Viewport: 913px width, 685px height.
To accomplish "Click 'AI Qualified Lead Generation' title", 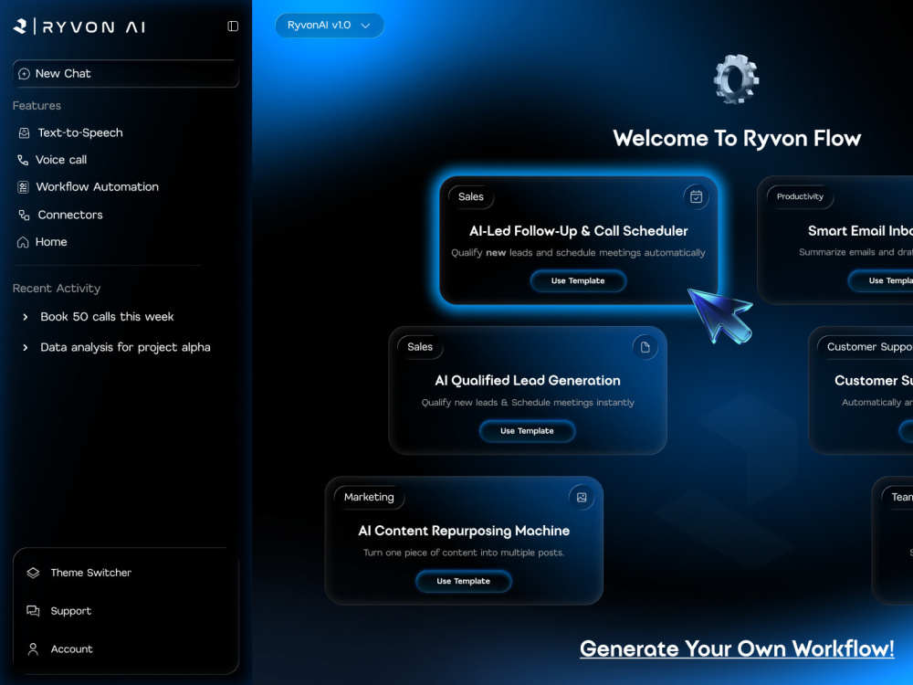I will [528, 381].
